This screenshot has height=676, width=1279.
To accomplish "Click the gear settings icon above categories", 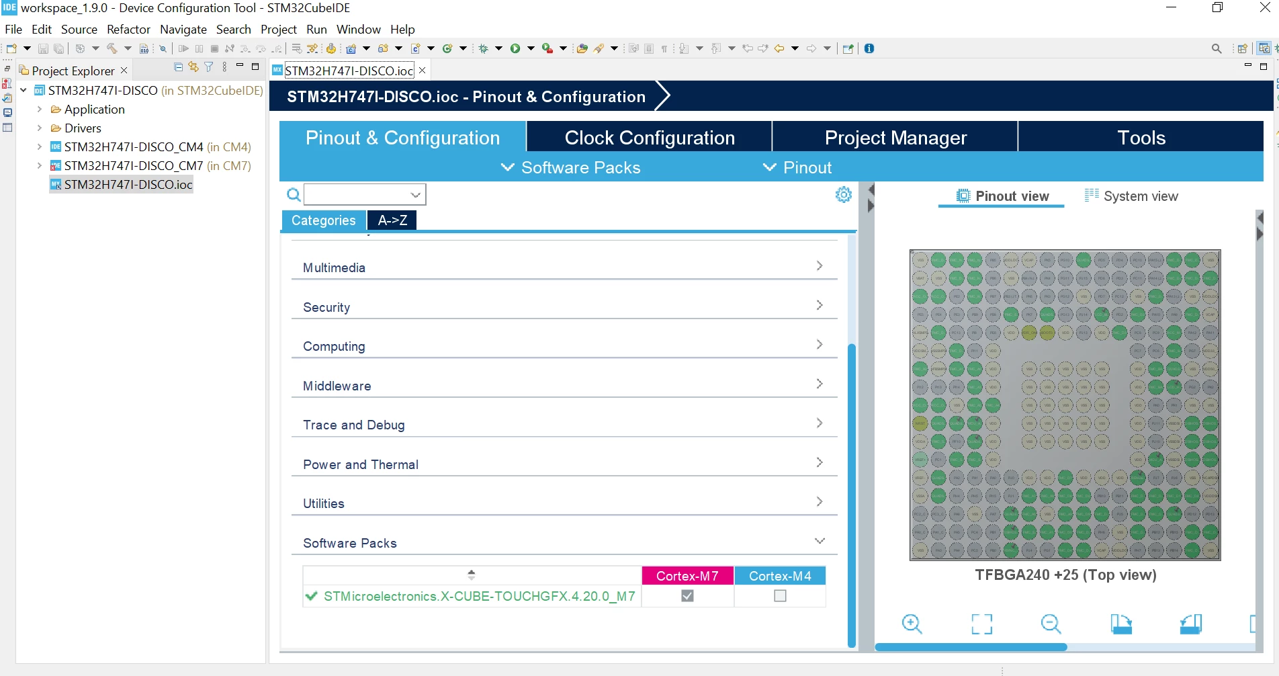I will (844, 195).
